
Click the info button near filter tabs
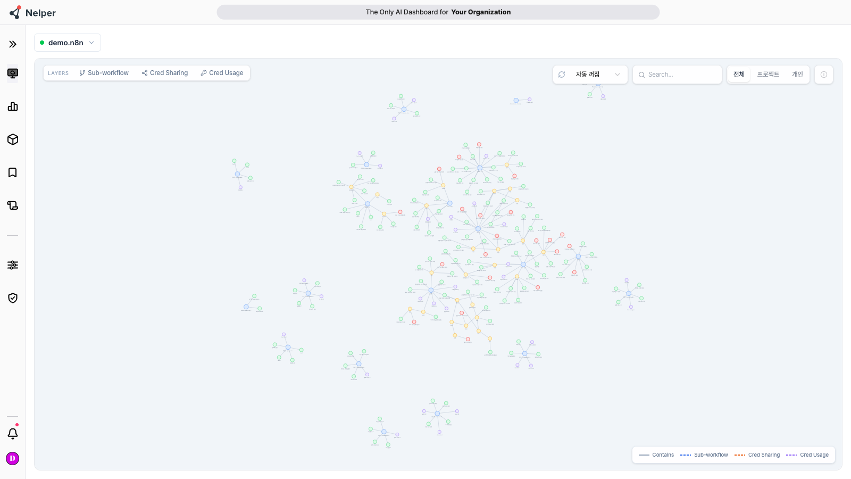[x=824, y=75]
